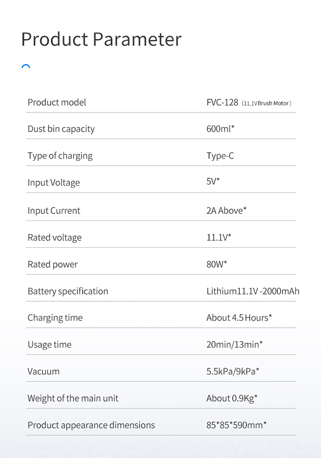Select the Product model label
This screenshot has height=458, width=321.
tap(57, 102)
